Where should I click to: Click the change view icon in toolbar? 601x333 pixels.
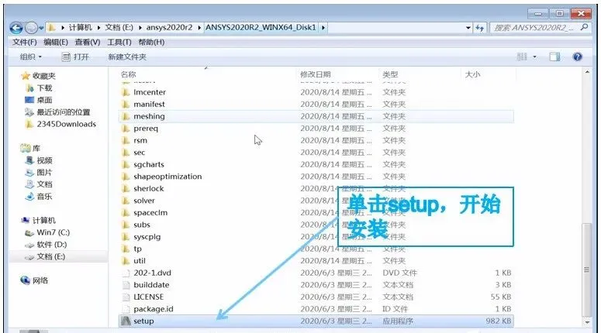(x=522, y=57)
